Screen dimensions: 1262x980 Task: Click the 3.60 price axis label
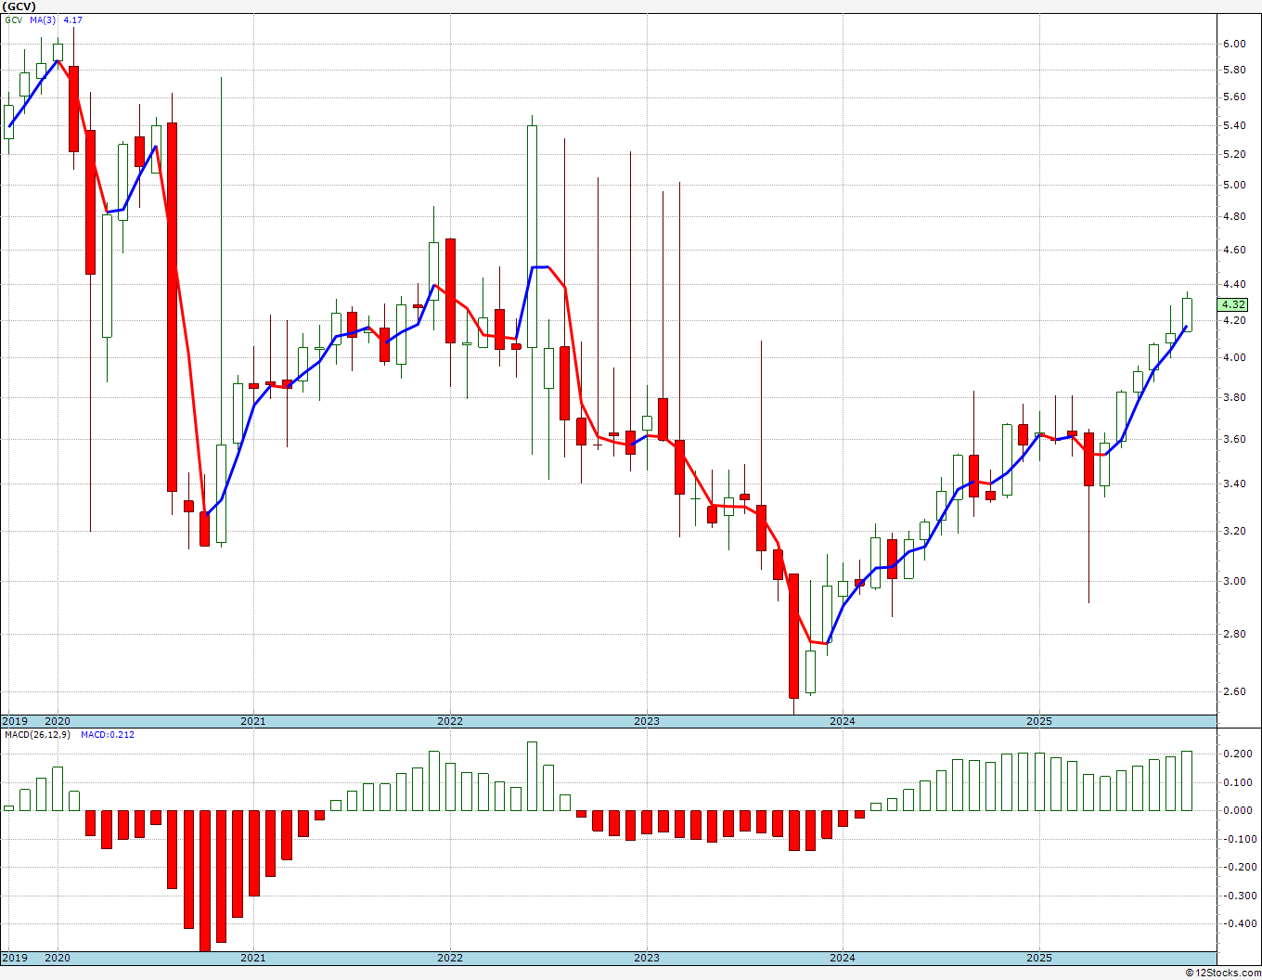point(1233,439)
